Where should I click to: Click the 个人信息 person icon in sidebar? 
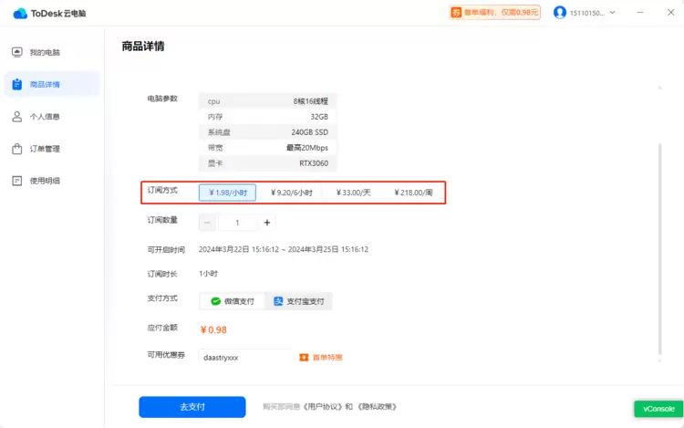click(x=17, y=117)
